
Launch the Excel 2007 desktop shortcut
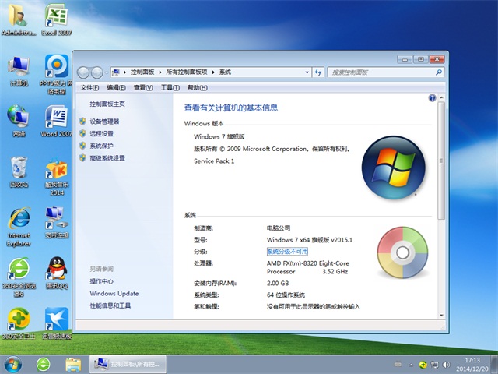point(57,19)
